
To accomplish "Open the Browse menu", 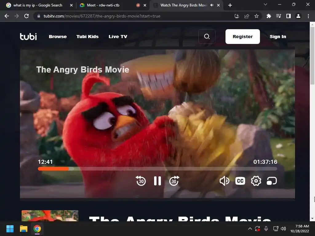I will tap(58, 37).
